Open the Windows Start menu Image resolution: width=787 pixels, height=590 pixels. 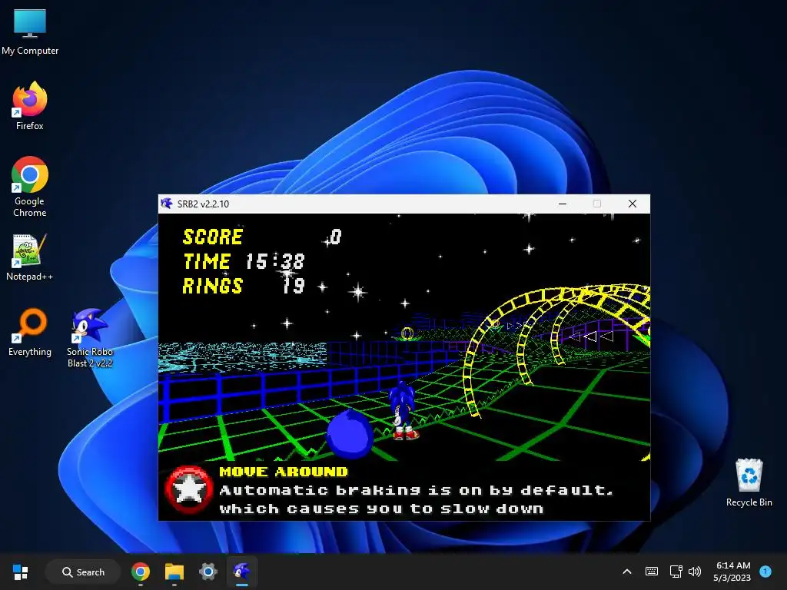pyautogui.click(x=20, y=572)
